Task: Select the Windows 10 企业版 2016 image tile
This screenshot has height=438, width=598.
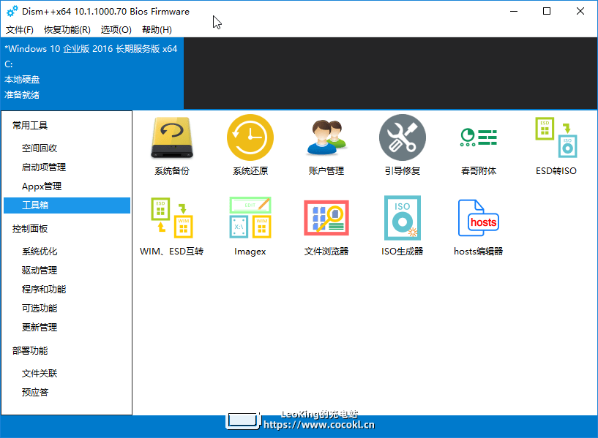Action: [x=92, y=73]
